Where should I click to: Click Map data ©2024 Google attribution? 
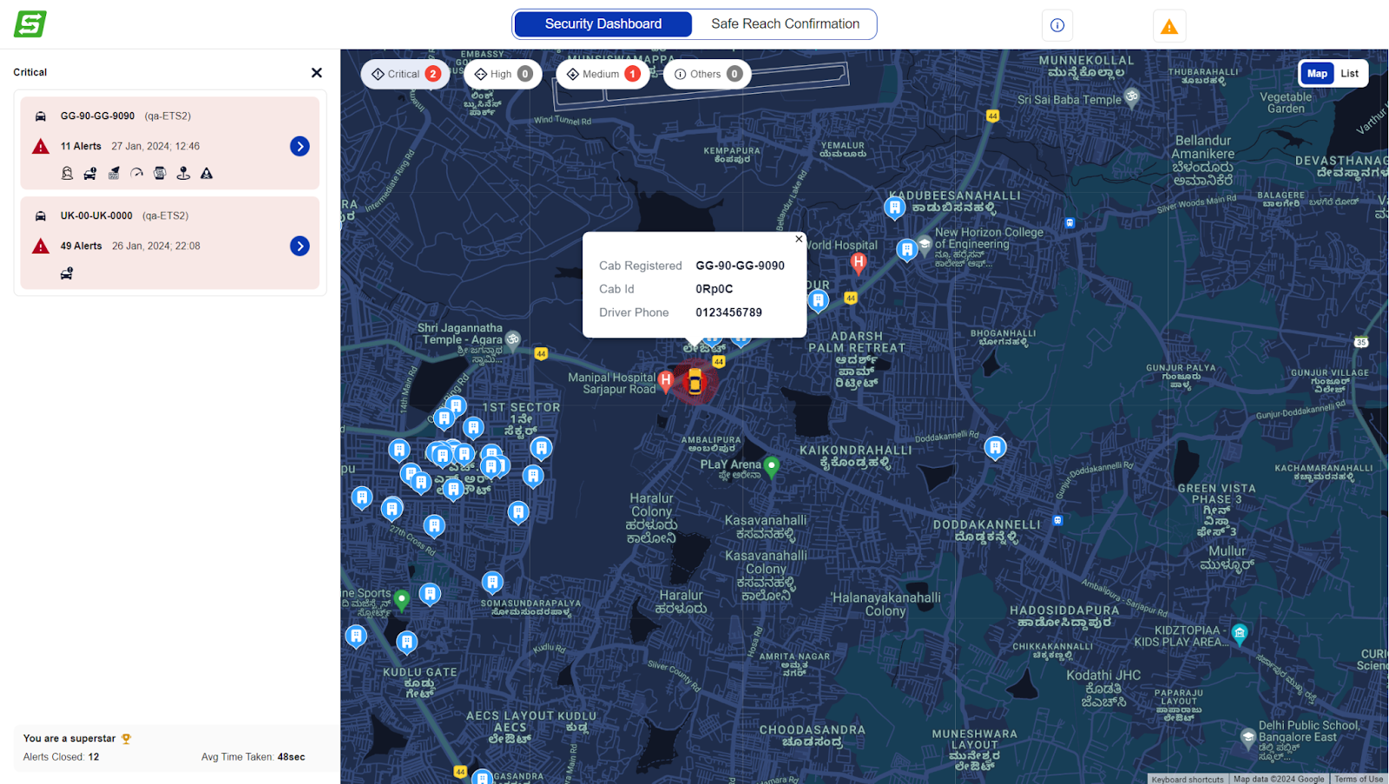[x=1279, y=779]
